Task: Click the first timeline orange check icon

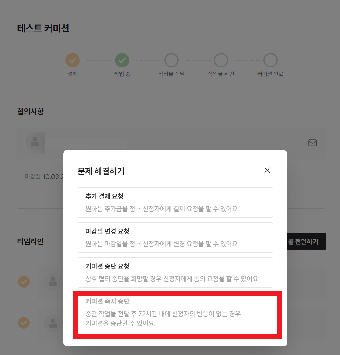Action: tap(24, 282)
